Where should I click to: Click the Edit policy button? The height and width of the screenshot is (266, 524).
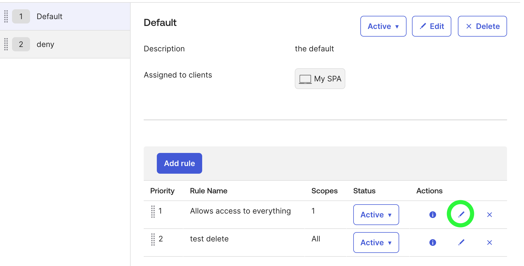pyautogui.click(x=431, y=26)
